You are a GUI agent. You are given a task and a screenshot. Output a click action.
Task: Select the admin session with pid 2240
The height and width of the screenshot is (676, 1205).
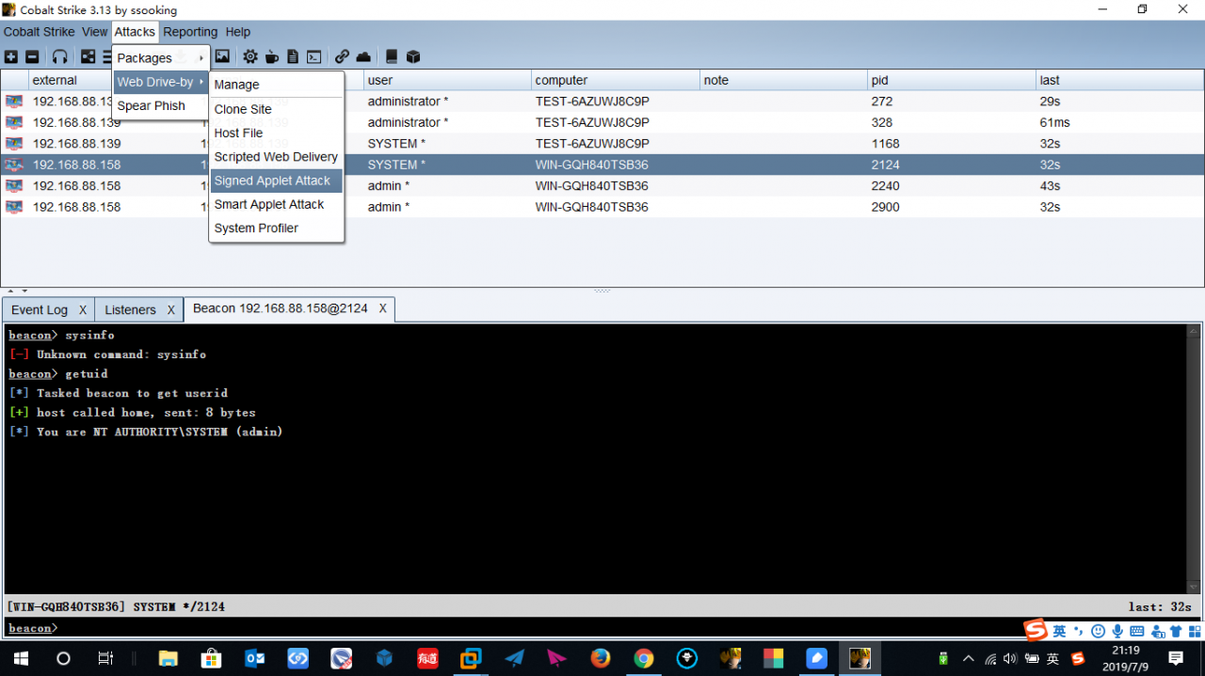pyautogui.click(x=602, y=186)
